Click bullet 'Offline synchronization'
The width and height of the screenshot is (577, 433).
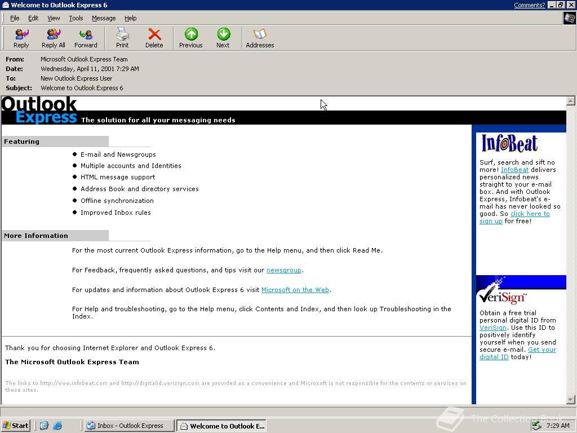117,201
